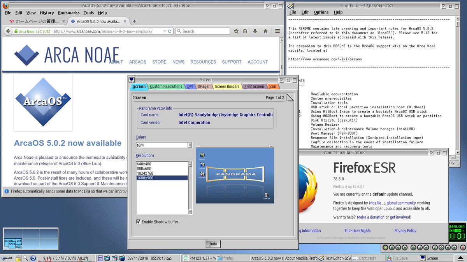Open the History menu in Firefox
The image size is (467, 262).
click(x=47, y=13)
